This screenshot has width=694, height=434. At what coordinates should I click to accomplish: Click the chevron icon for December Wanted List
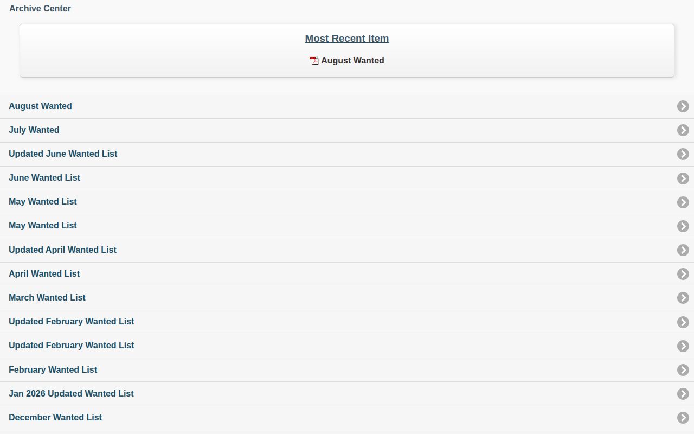pyautogui.click(x=683, y=418)
